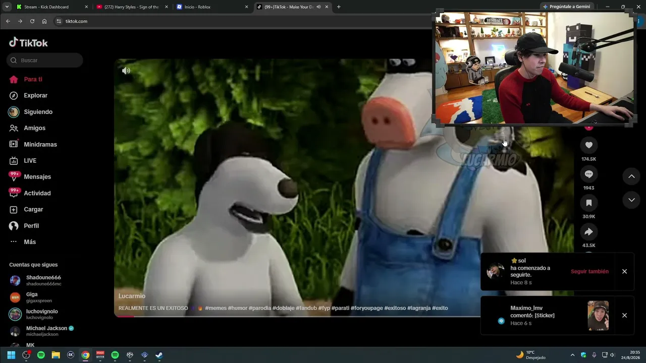Open OBS Studio from the taskbar
Image resolution: width=646 pixels, height=363 pixels.
[x=26, y=355]
